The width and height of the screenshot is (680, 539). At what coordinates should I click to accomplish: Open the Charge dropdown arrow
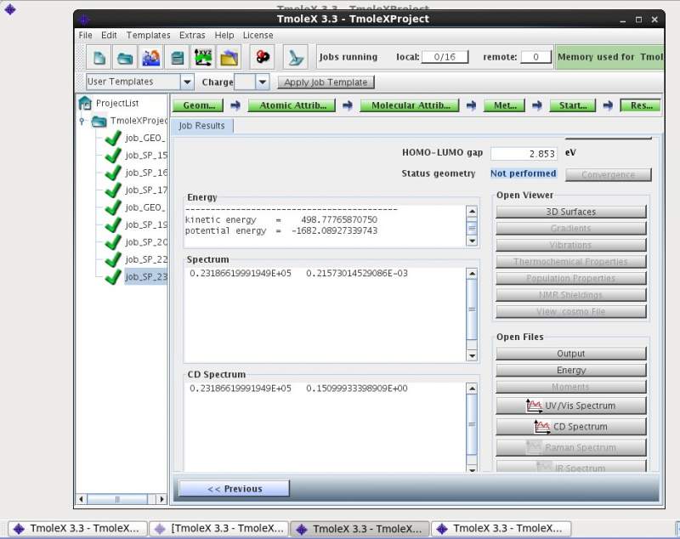pos(263,82)
